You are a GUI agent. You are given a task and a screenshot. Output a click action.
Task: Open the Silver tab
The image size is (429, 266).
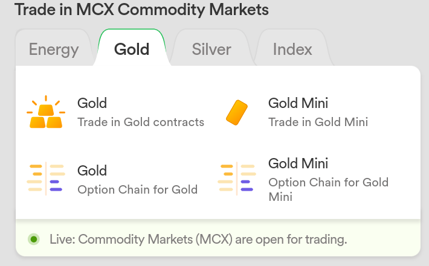point(211,49)
